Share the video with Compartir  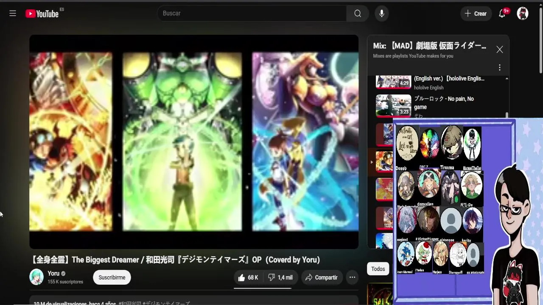tap(322, 277)
